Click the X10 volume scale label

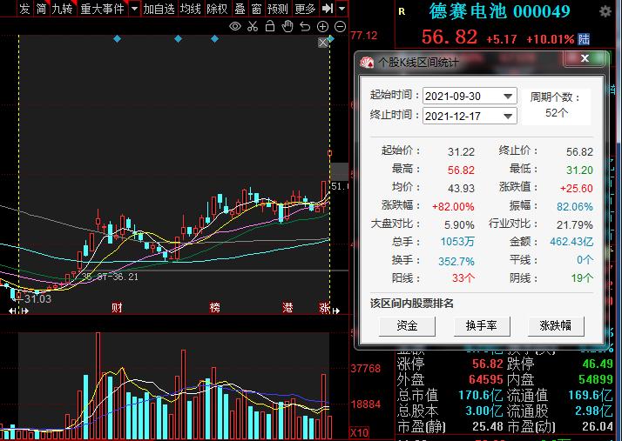pos(360,432)
